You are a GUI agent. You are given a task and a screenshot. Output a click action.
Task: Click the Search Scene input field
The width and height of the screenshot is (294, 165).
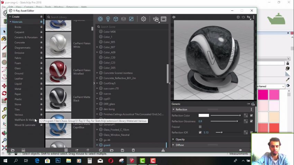(132, 27)
